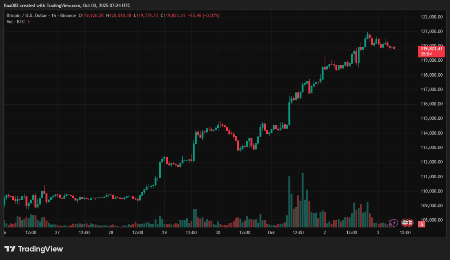Click the rightmost red event flag icon

(410, 222)
